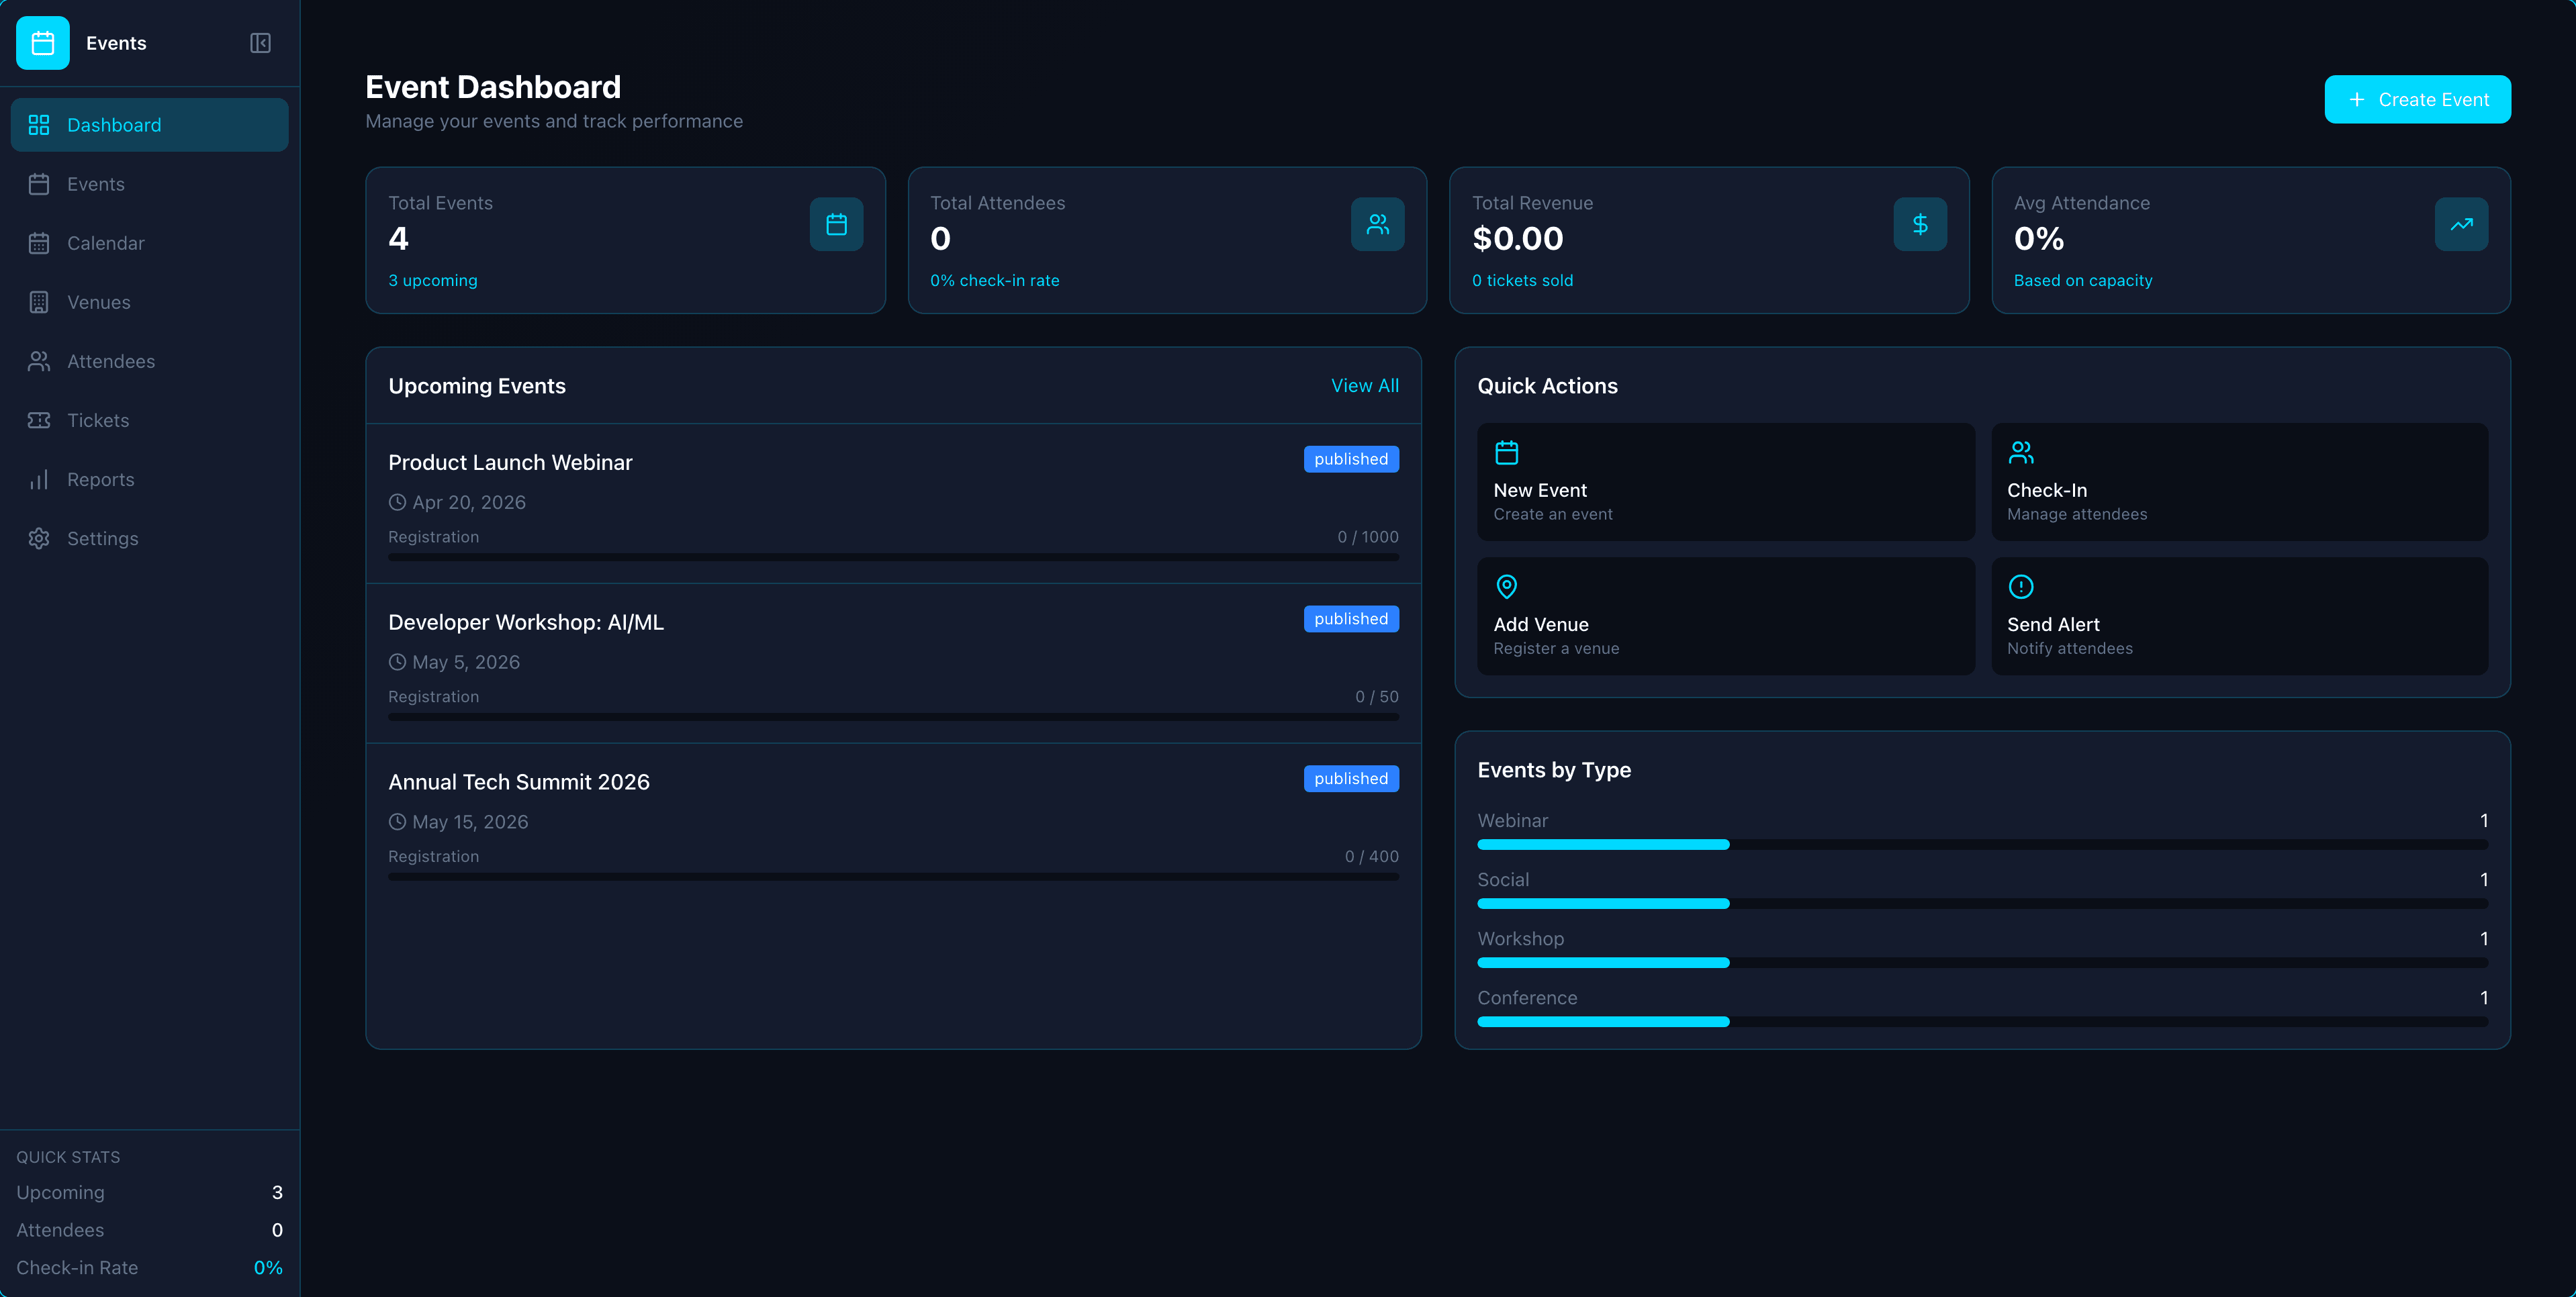Click the Attendees people icon in sidebar
The height and width of the screenshot is (1297, 2576).
39,361
